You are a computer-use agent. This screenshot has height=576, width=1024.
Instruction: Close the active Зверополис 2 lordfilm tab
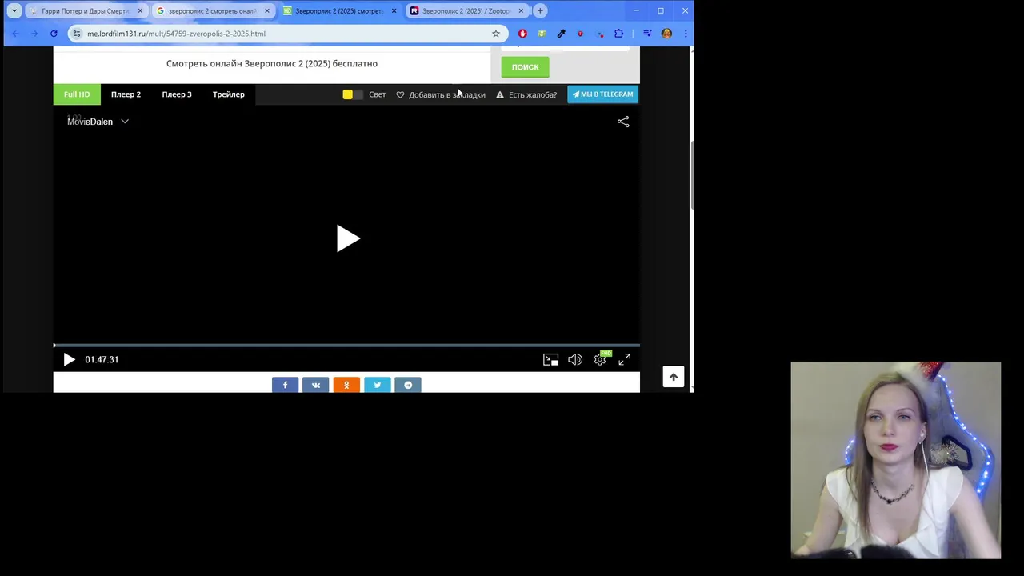pyautogui.click(x=394, y=11)
